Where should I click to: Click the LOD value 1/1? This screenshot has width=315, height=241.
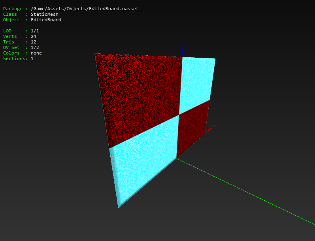(x=35, y=31)
